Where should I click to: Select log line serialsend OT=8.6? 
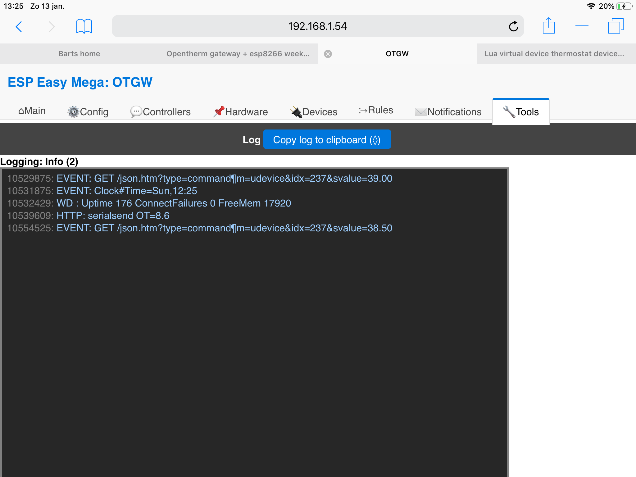[x=88, y=216]
